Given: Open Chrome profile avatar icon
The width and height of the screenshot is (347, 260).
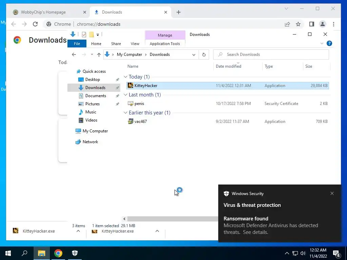Looking at the screenshot, I should click(x=323, y=24).
